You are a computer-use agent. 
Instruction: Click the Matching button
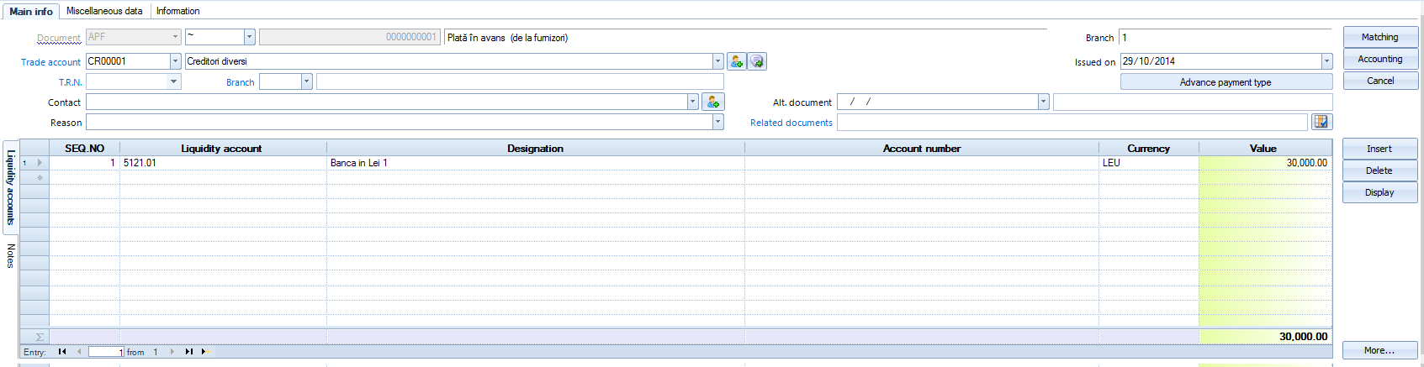point(1380,37)
